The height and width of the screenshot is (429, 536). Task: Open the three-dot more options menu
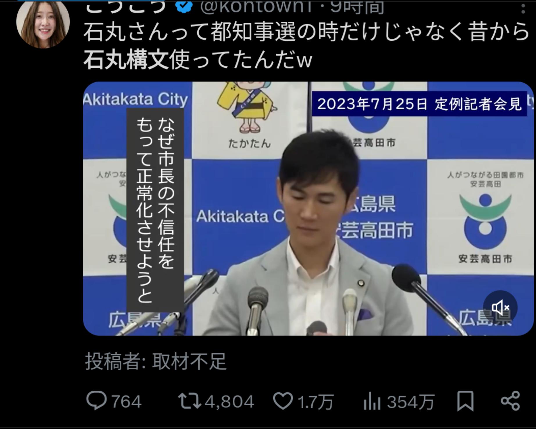(523, 8)
